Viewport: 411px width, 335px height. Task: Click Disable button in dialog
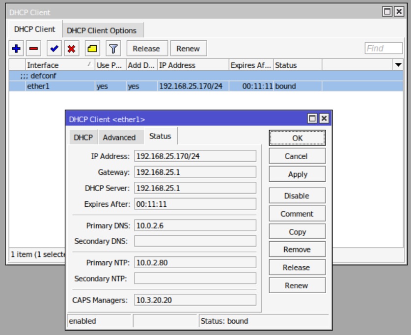(297, 195)
